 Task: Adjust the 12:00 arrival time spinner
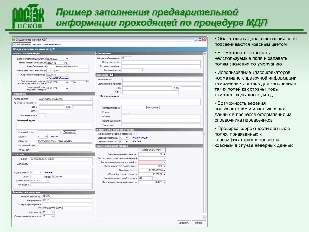click(x=87, y=83)
